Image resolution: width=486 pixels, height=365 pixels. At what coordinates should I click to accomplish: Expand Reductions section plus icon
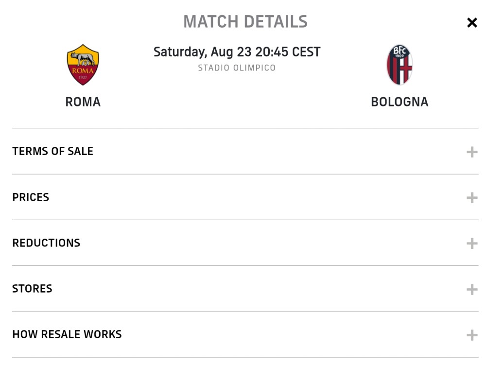(x=472, y=243)
